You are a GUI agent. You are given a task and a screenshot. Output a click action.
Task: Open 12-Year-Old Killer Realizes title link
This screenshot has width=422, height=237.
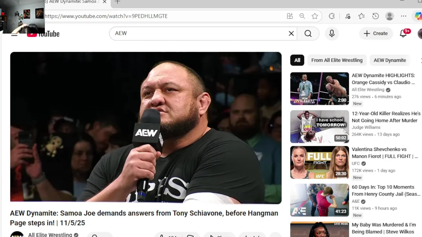[386, 117]
